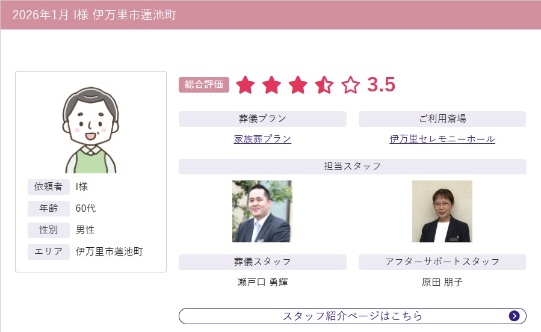541x332 pixels.
Task: Click the アフターサポートスタッフ label
Action: click(x=442, y=262)
